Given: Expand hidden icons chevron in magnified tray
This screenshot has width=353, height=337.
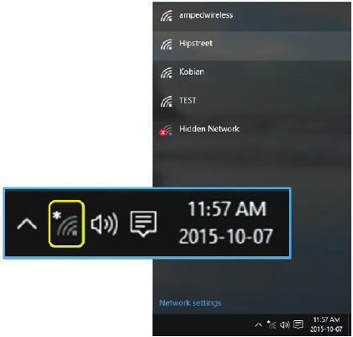Looking at the screenshot, I should click(x=27, y=224).
